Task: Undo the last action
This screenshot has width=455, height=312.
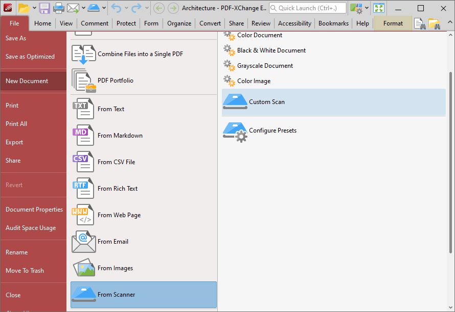Action: click(x=117, y=8)
